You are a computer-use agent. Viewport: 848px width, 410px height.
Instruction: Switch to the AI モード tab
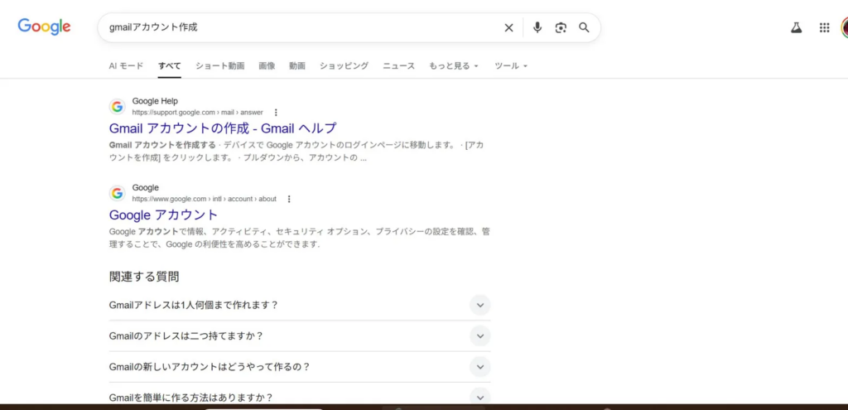pos(126,65)
